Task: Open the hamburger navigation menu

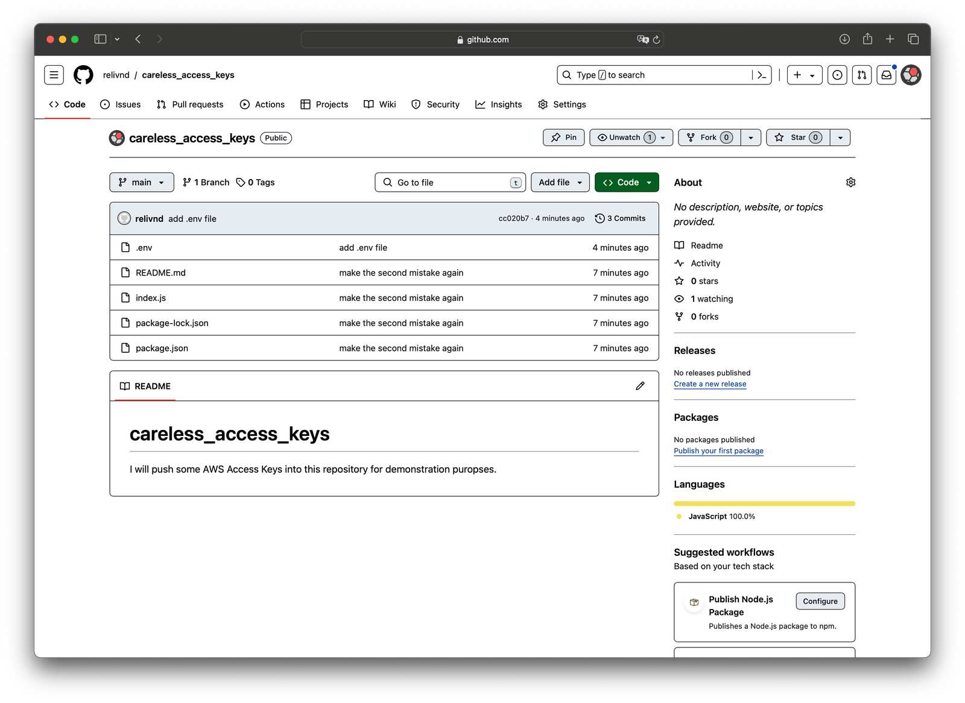Action: pos(54,75)
